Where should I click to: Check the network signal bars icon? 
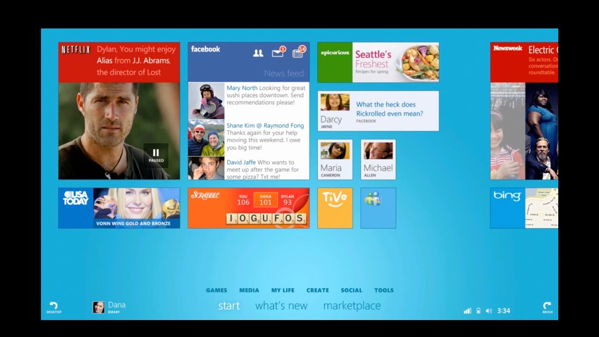(467, 311)
